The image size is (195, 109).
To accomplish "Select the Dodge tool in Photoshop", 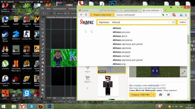I will [43, 70].
